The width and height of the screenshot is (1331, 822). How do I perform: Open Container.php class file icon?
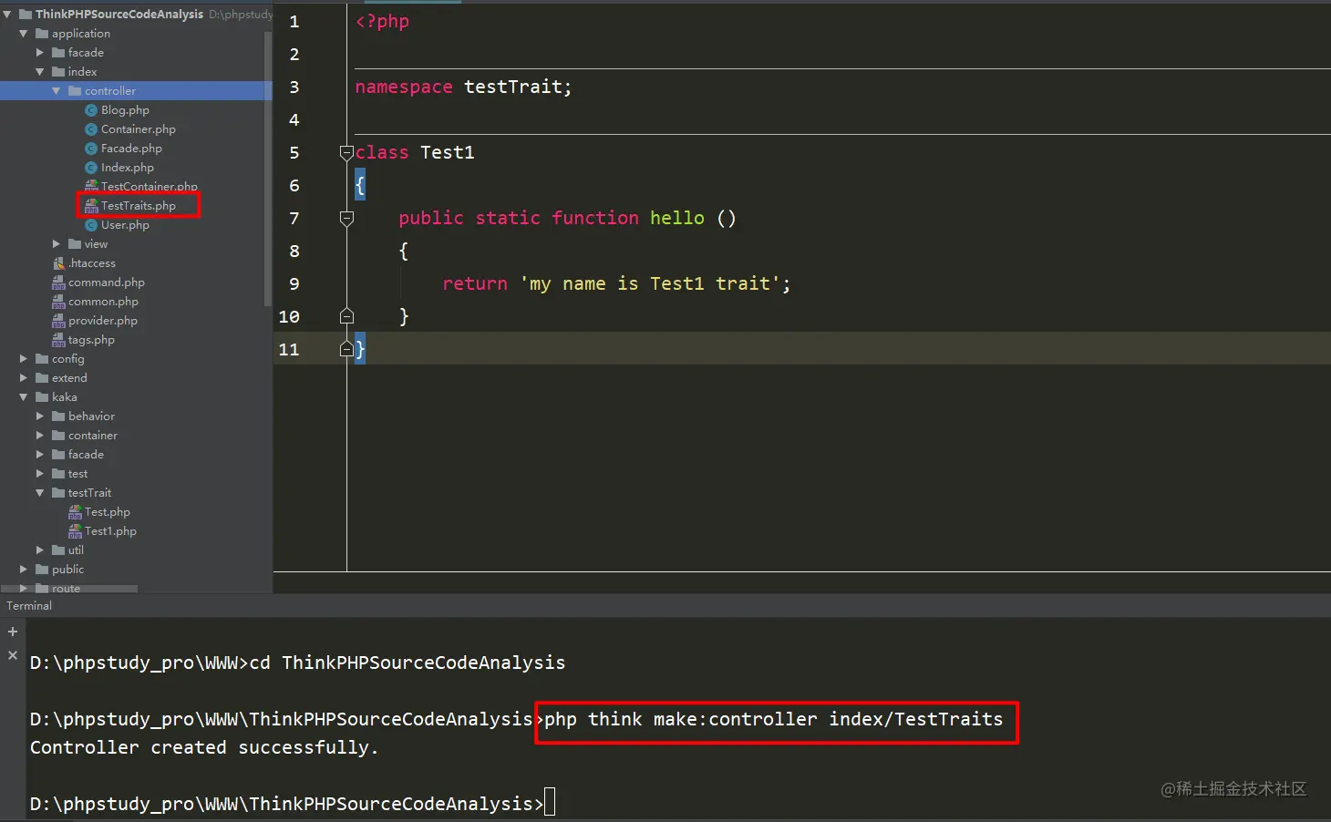pos(91,129)
